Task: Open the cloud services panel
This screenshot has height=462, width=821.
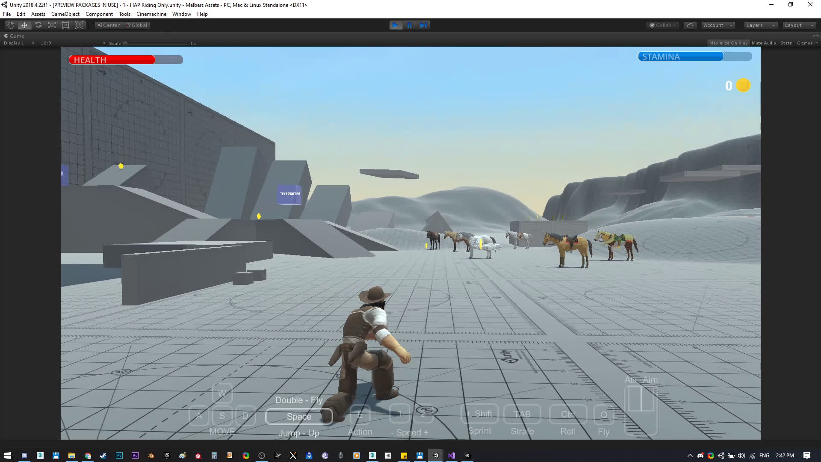Action: 690,25
